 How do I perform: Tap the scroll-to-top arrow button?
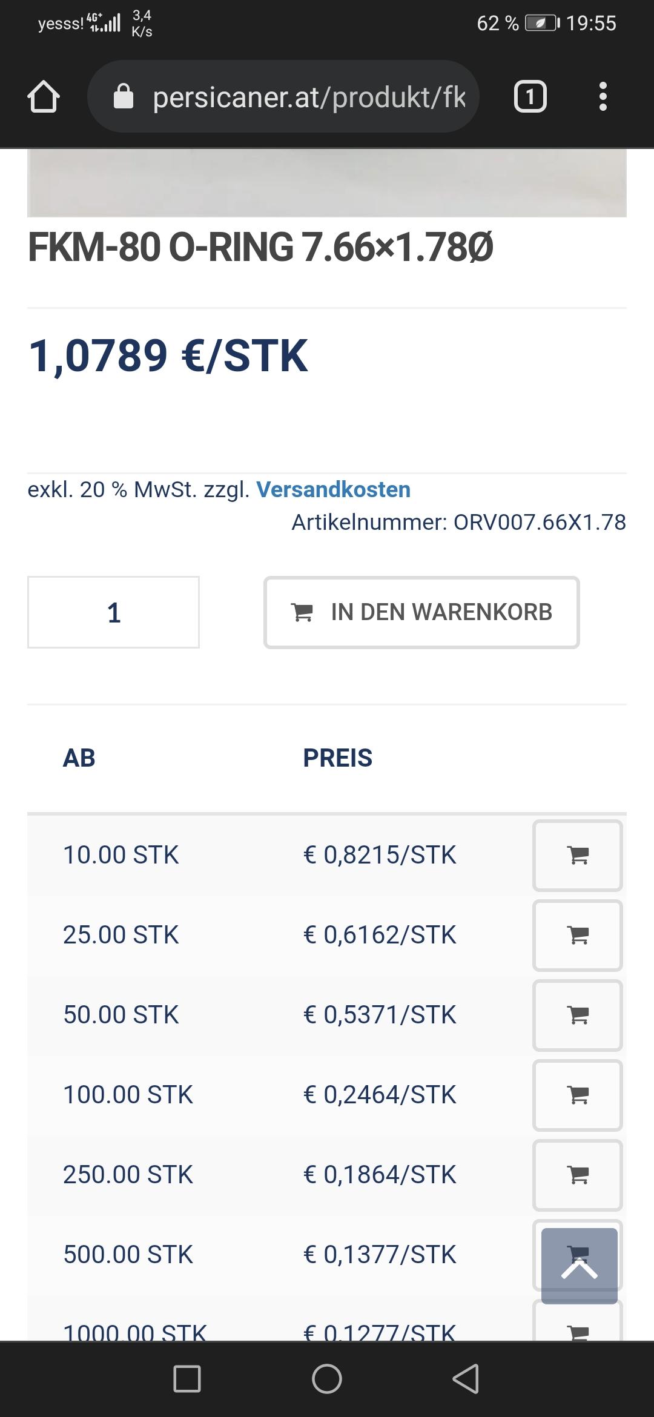click(580, 1266)
